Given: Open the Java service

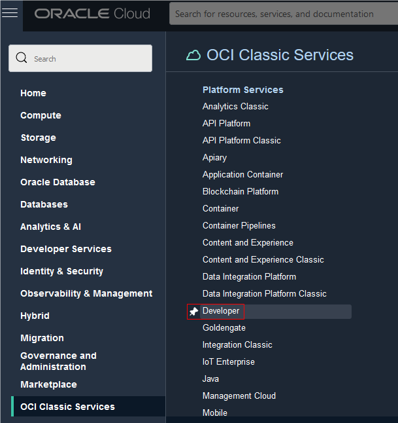Looking at the screenshot, I should [x=210, y=378].
